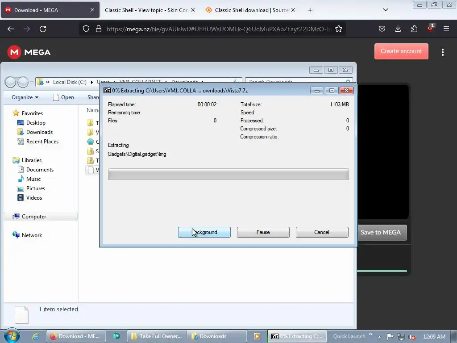This screenshot has width=457, height=343.
Task: Go back in Firefox
Action: pos(11,29)
